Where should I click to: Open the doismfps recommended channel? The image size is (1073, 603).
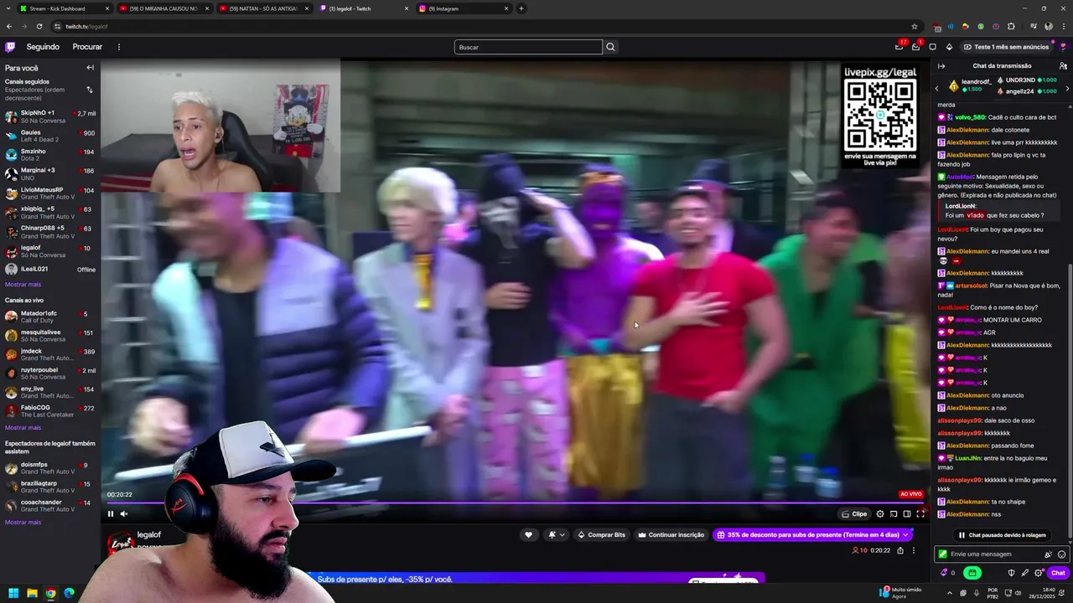pos(50,467)
